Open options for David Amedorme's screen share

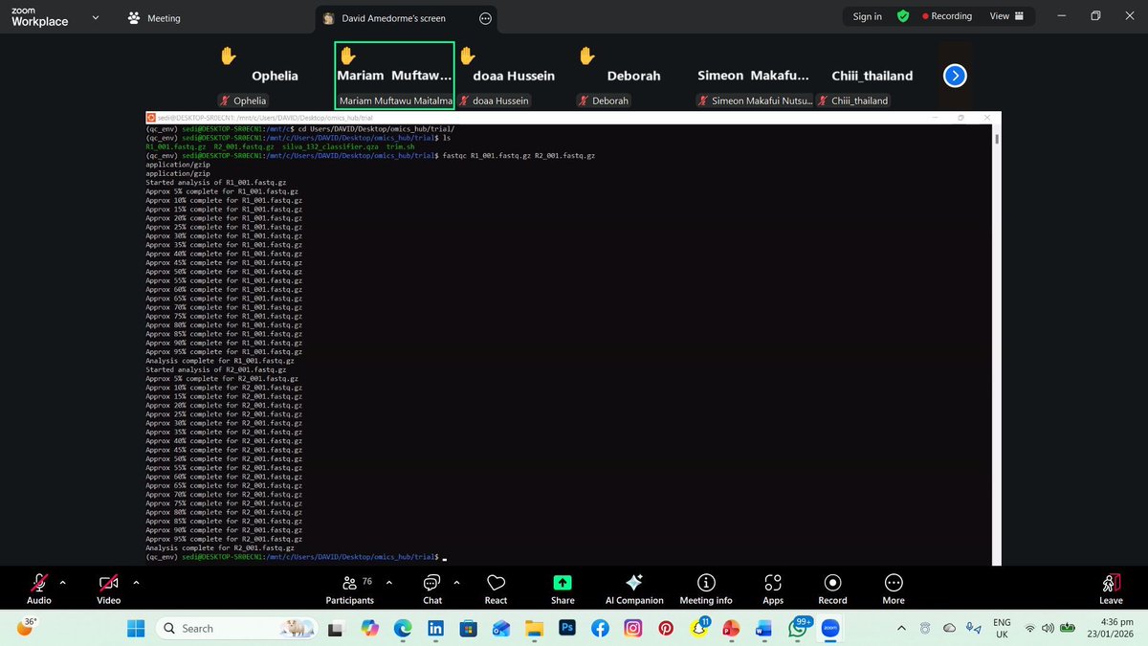pyautogui.click(x=485, y=18)
